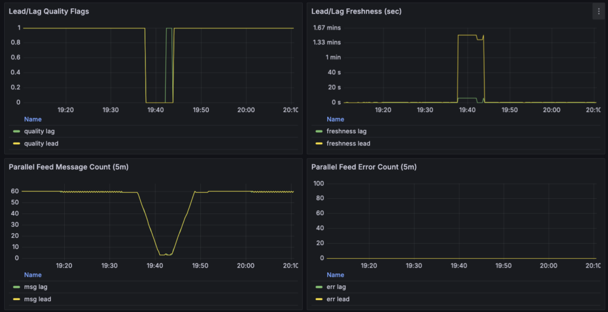Click Name header in Message Count legend
Viewport: 608px width, 312px height.
(33, 275)
